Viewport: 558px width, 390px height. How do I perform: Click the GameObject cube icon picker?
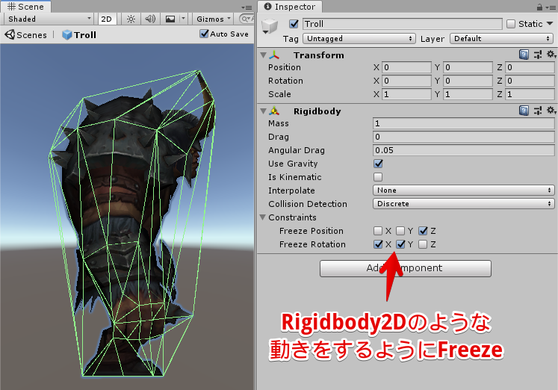click(269, 27)
